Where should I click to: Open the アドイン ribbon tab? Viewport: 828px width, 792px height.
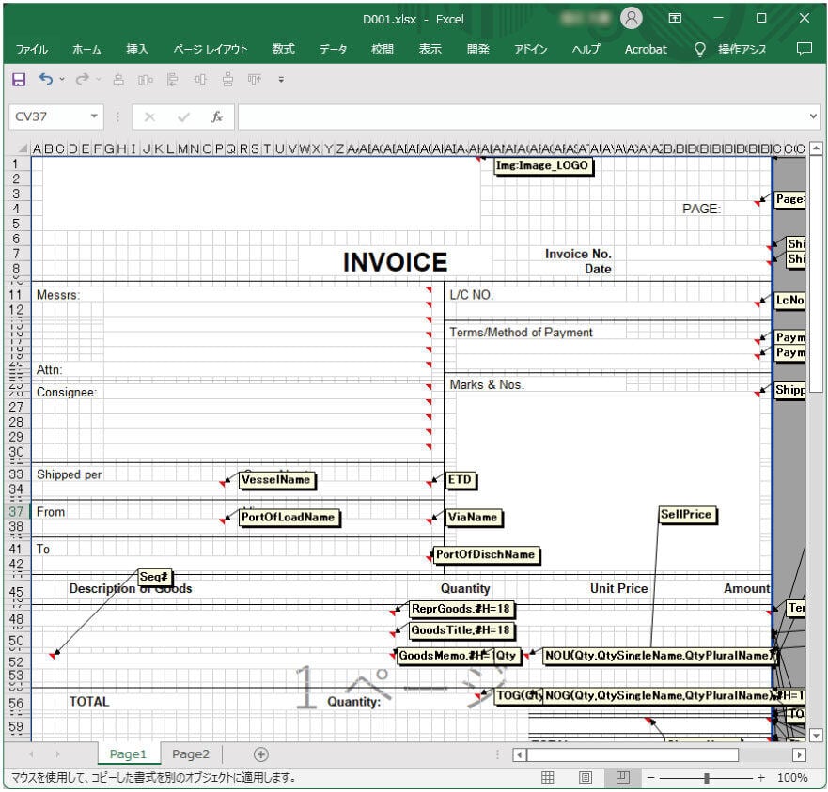pos(531,50)
